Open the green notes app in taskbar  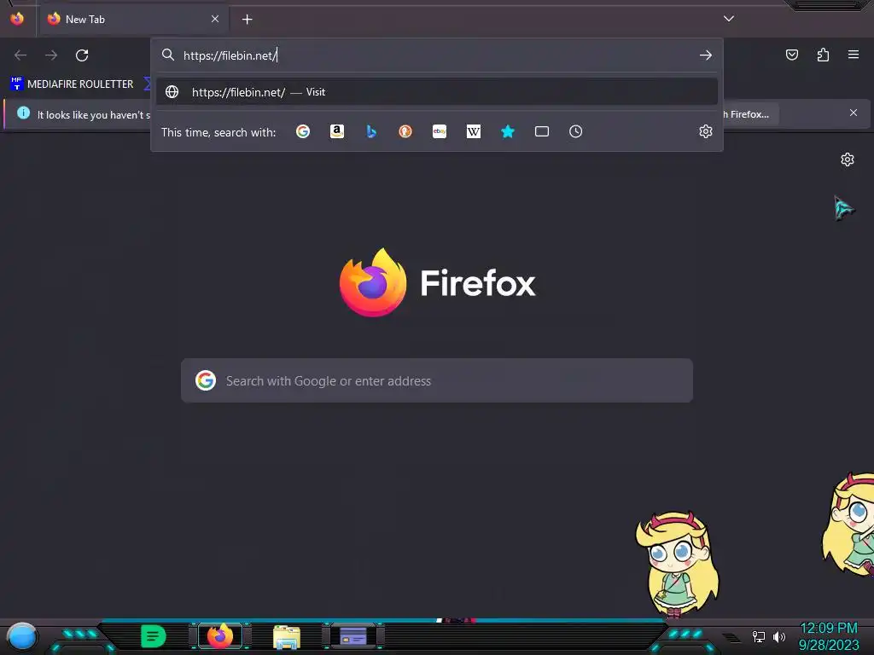[x=154, y=636]
